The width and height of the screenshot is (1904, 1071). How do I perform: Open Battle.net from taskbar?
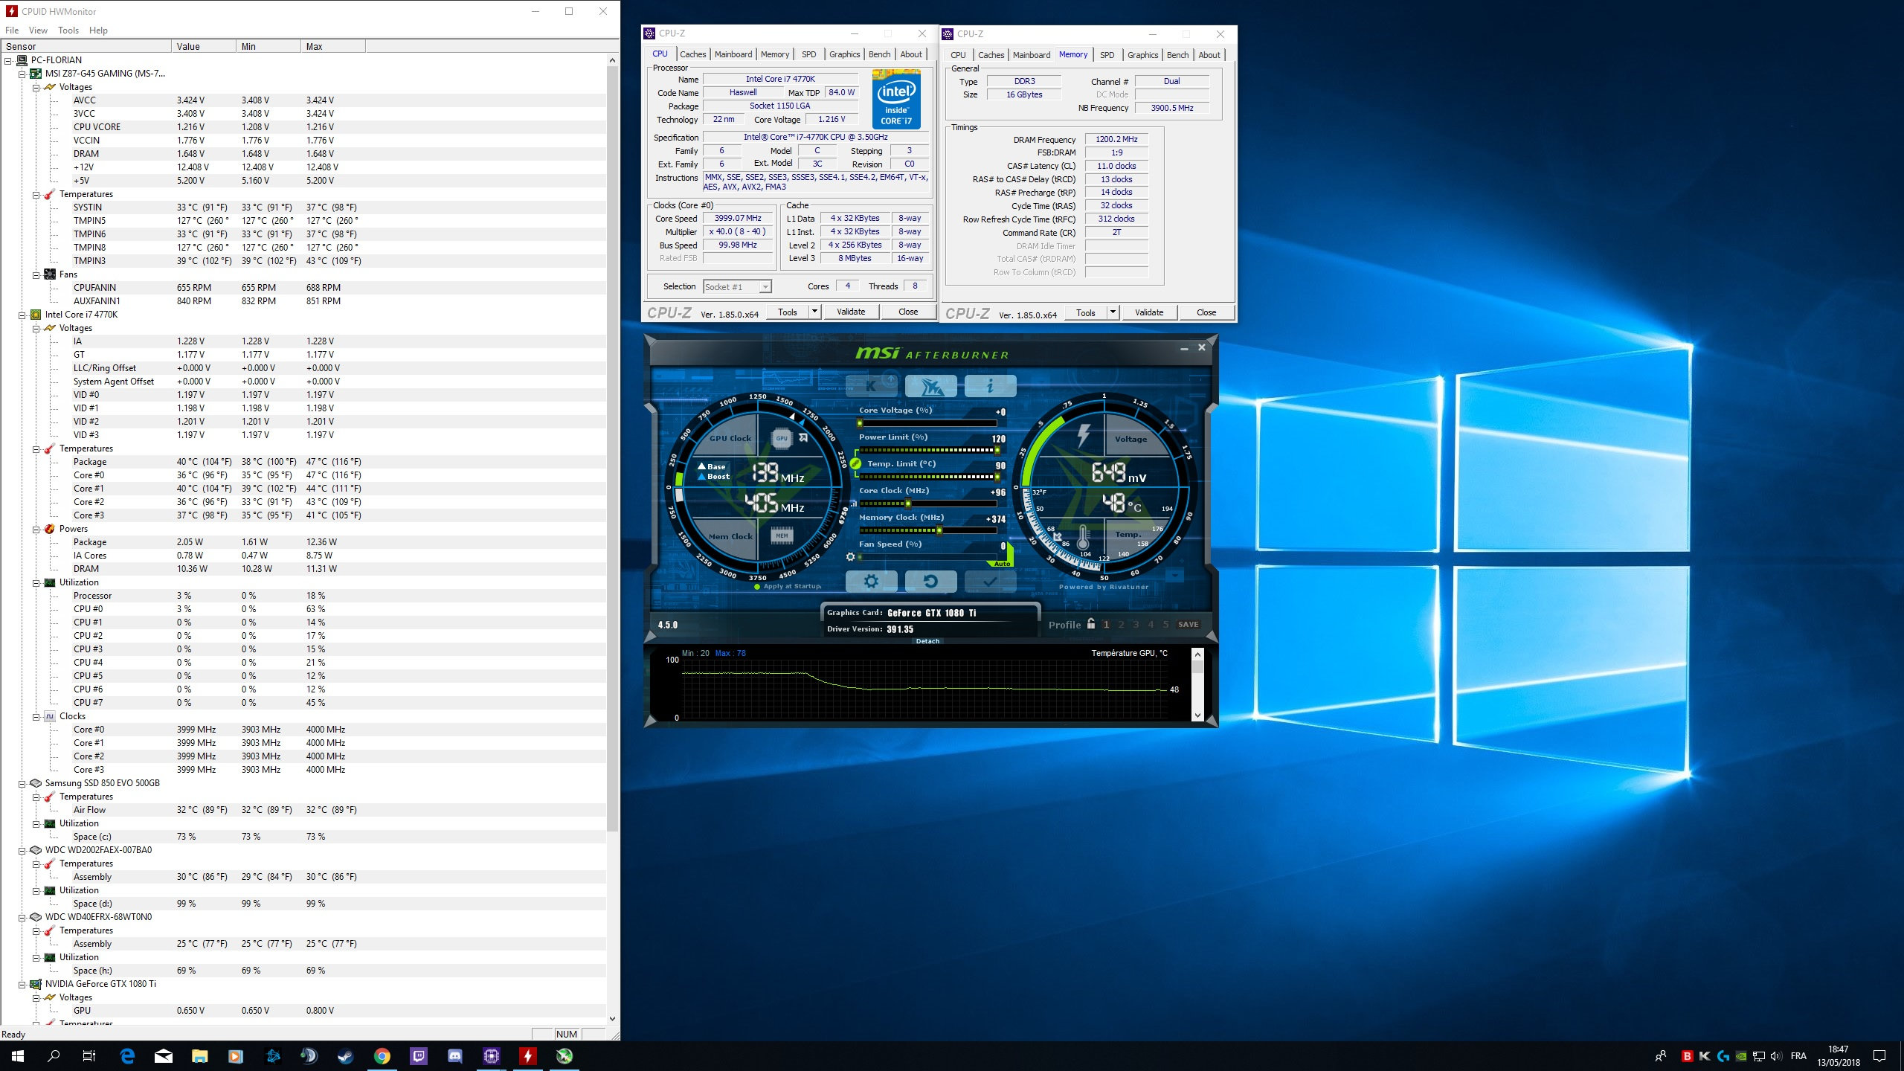pos(272,1056)
